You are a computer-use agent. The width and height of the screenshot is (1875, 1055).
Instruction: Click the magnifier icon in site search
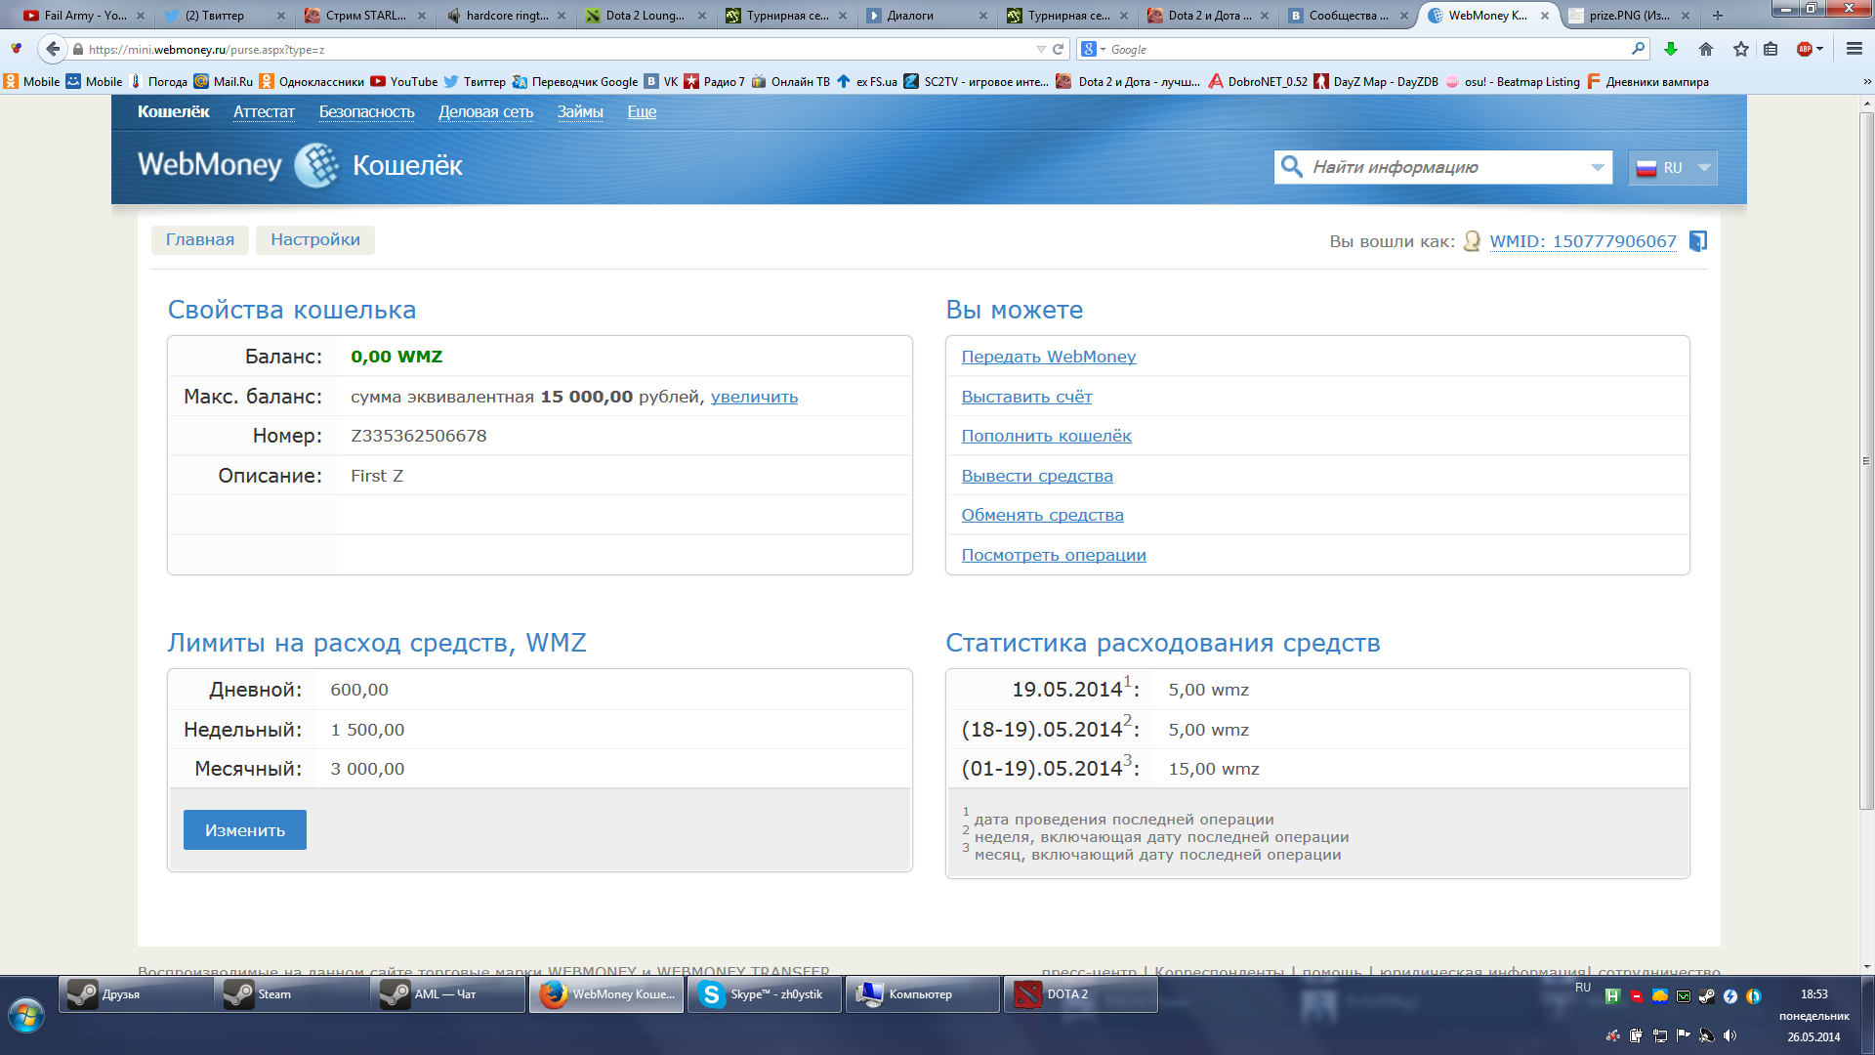coord(1291,167)
